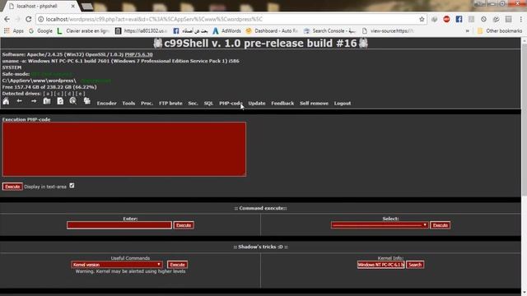The height and width of the screenshot is (296, 527).
Task: Open the Proc. menu item
Action: click(x=147, y=104)
